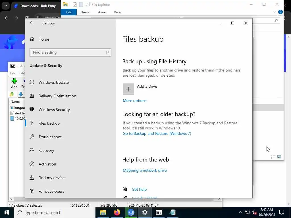Open Mapping a network drive link
Screen dimensions: 291x218
[x=145, y=170]
